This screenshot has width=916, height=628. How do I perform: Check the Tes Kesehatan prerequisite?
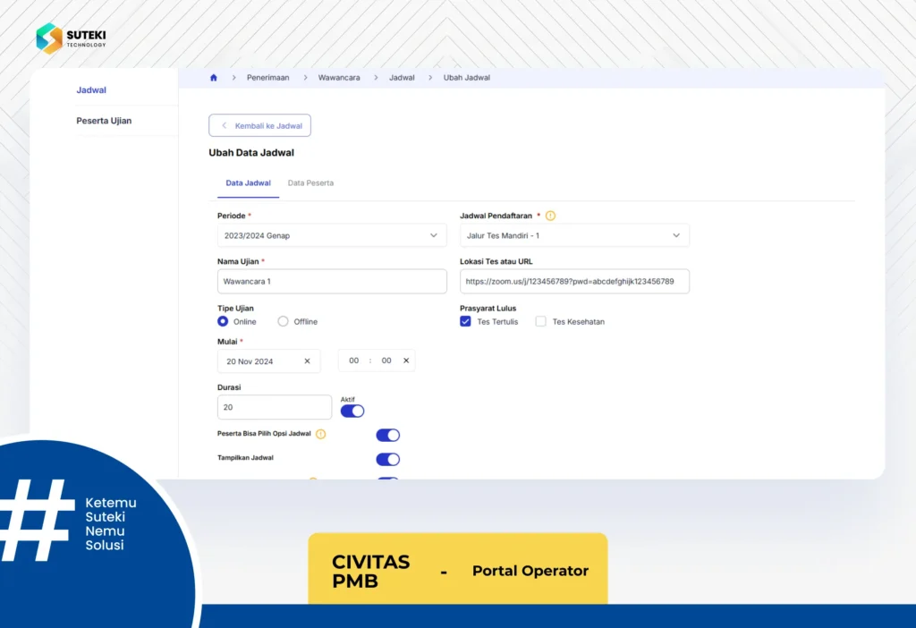click(x=541, y=321)
